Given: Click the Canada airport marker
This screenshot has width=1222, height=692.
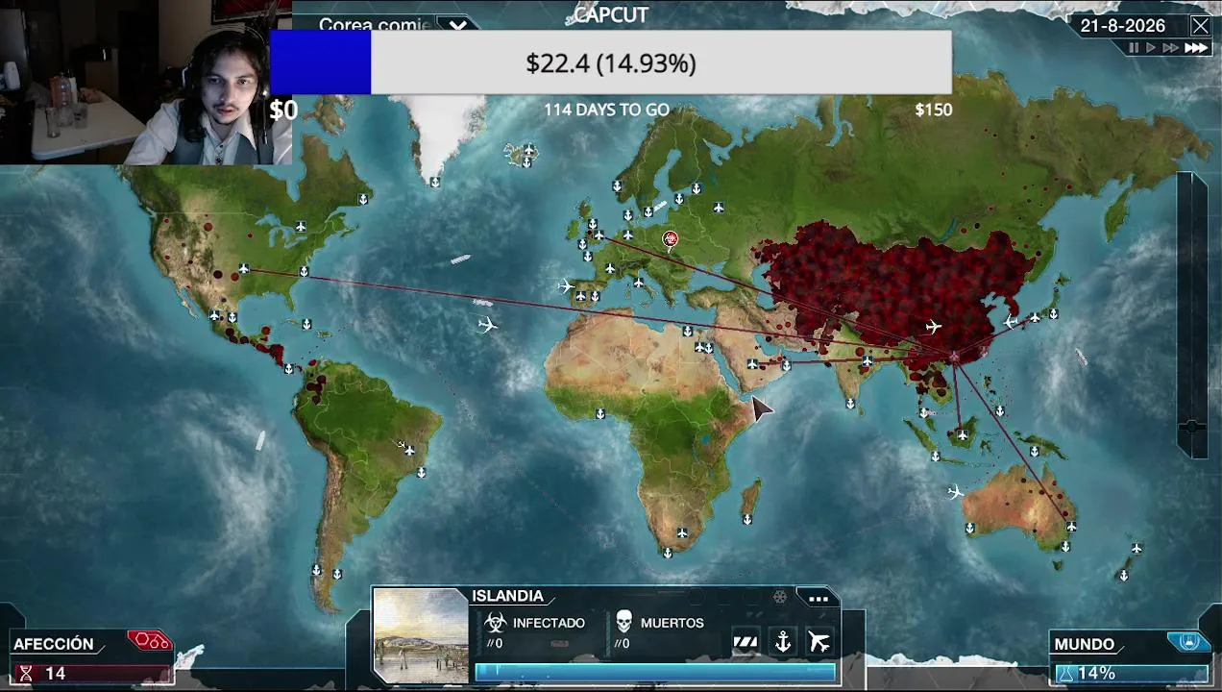Looking at the screenshot, I should [x=301, y=227].
